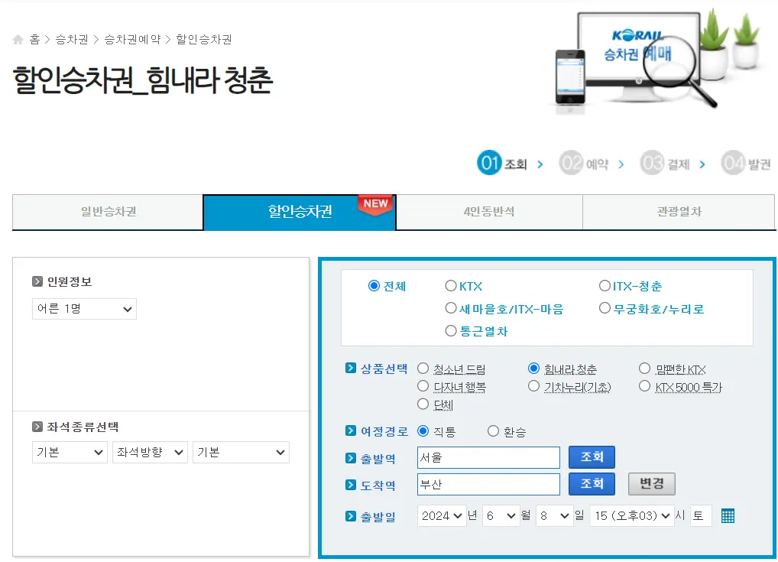Screen dimensions: 778x562
Task: Click the 도착역 input with 부산
Action: tap(488, 484)
